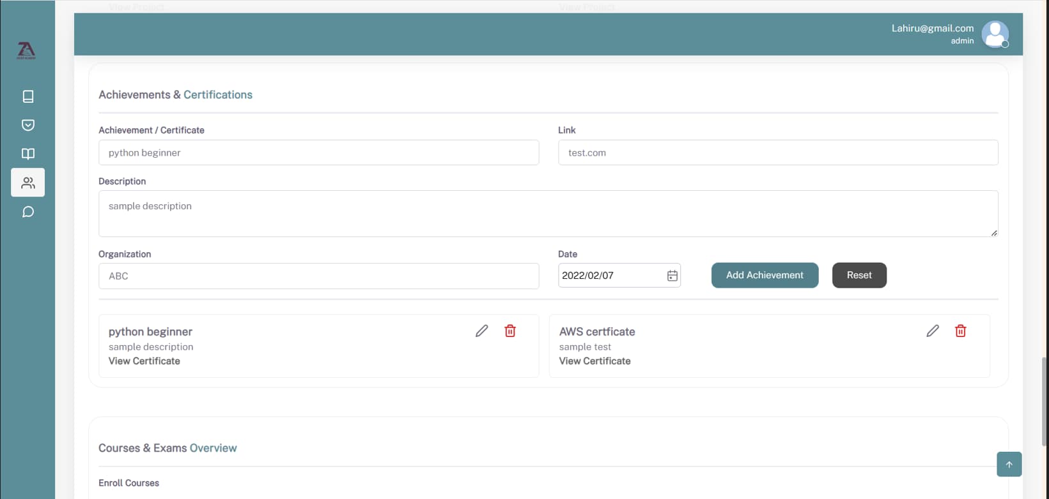Click the Courses & Exams Overview heading

(167, 448)
